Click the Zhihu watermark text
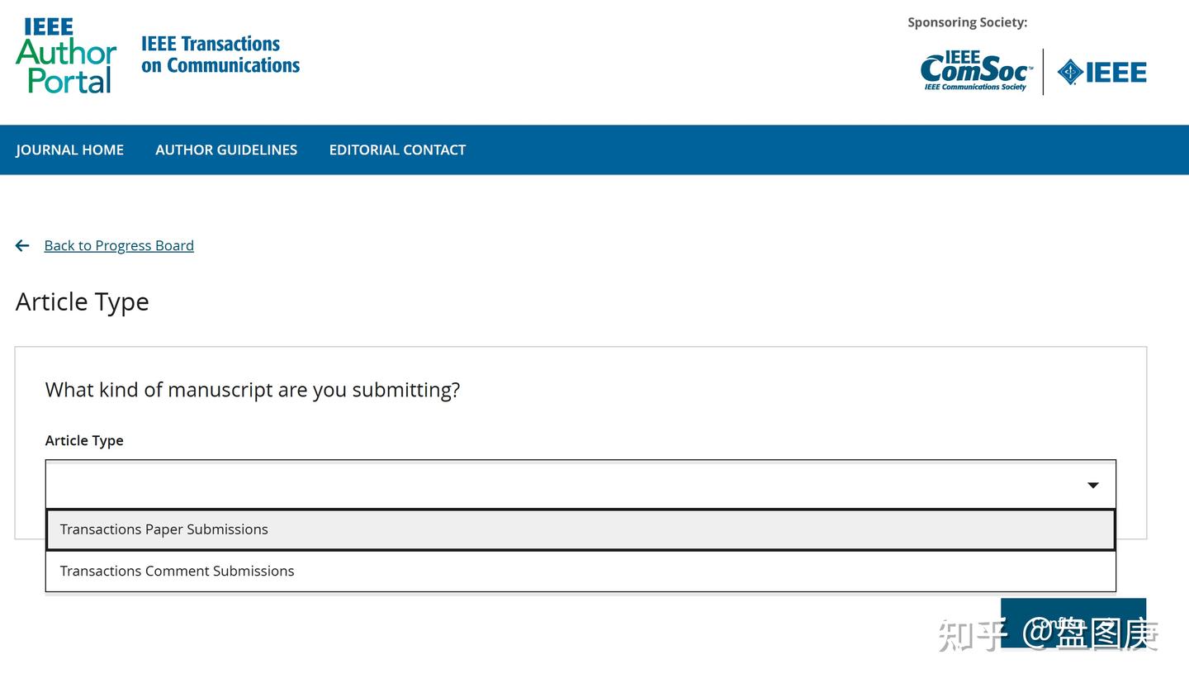Image resolution: width=1189 pixels, height=683 pixels. (1047, 634)
